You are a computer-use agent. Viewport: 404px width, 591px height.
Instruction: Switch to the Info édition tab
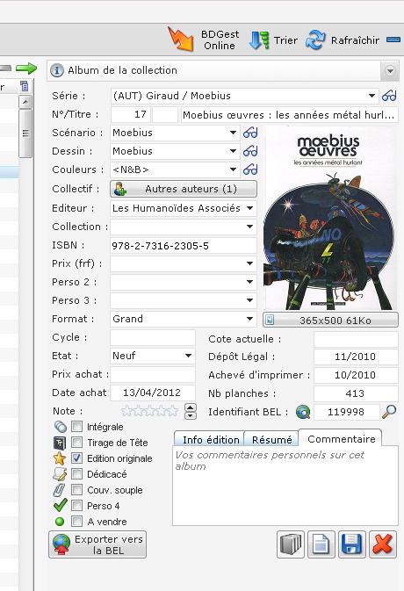pyautogui.click(x=210, y=440)
